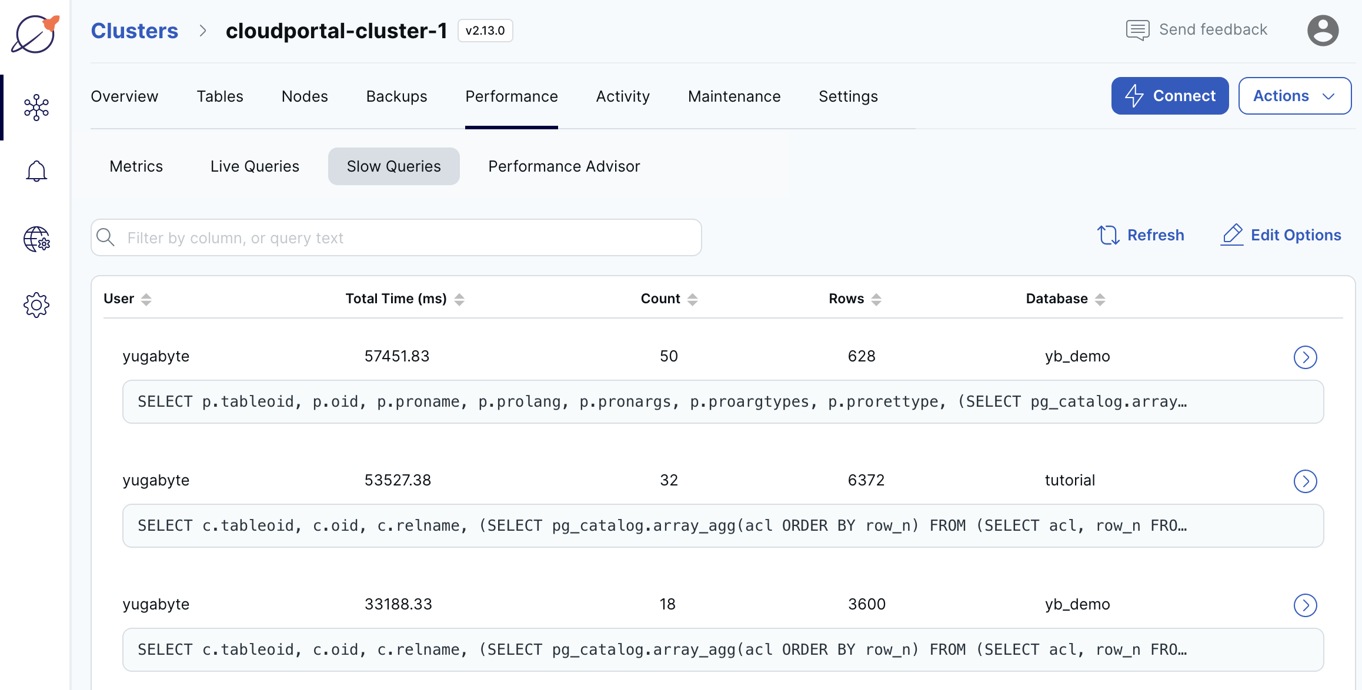Viewport: 1362px width, 690px height.
Task: Click the SELECT p.tableoid query text box
Action: (723, 401)
